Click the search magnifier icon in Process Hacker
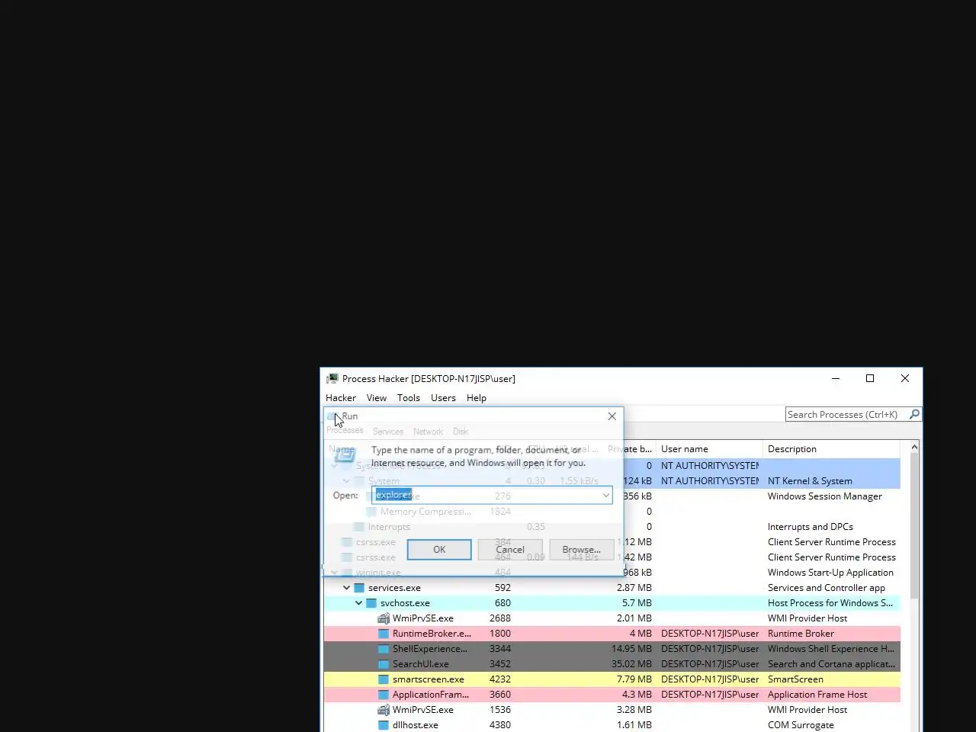 [914, 414]
